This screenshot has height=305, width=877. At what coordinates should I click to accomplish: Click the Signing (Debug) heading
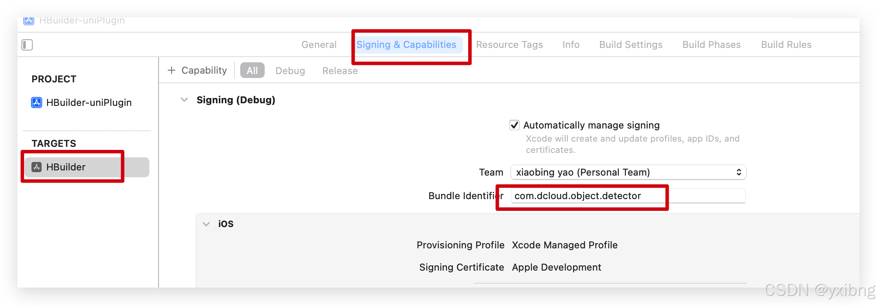tap(236, 100)
